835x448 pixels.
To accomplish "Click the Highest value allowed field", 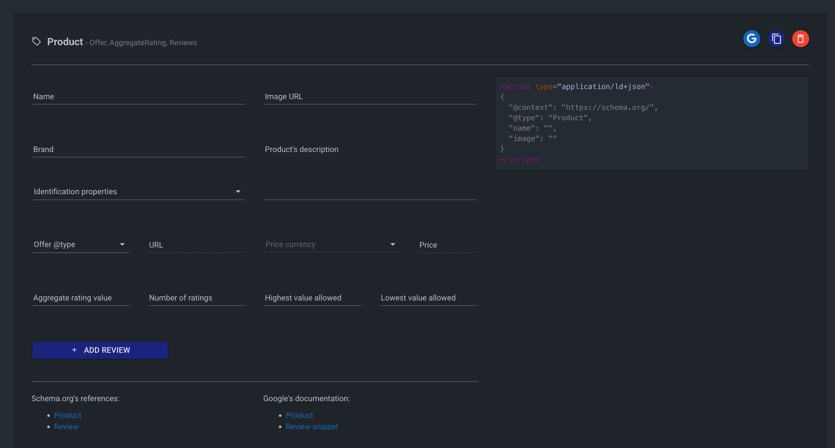I will tap(312, 298).
